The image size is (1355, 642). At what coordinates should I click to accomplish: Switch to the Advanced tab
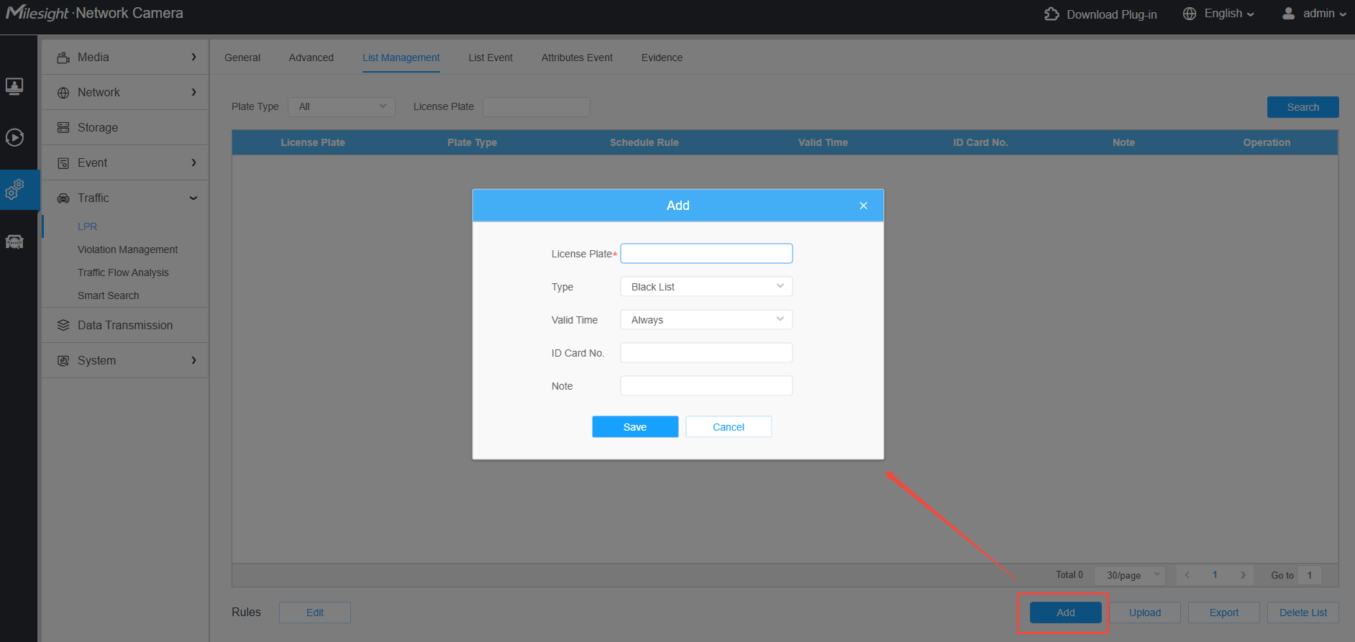[311, 58]
